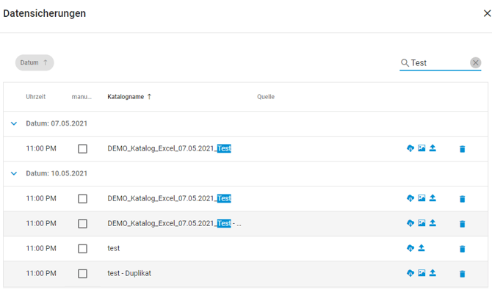Click sort arrow next to Katalogname

[x=149, y=97]
